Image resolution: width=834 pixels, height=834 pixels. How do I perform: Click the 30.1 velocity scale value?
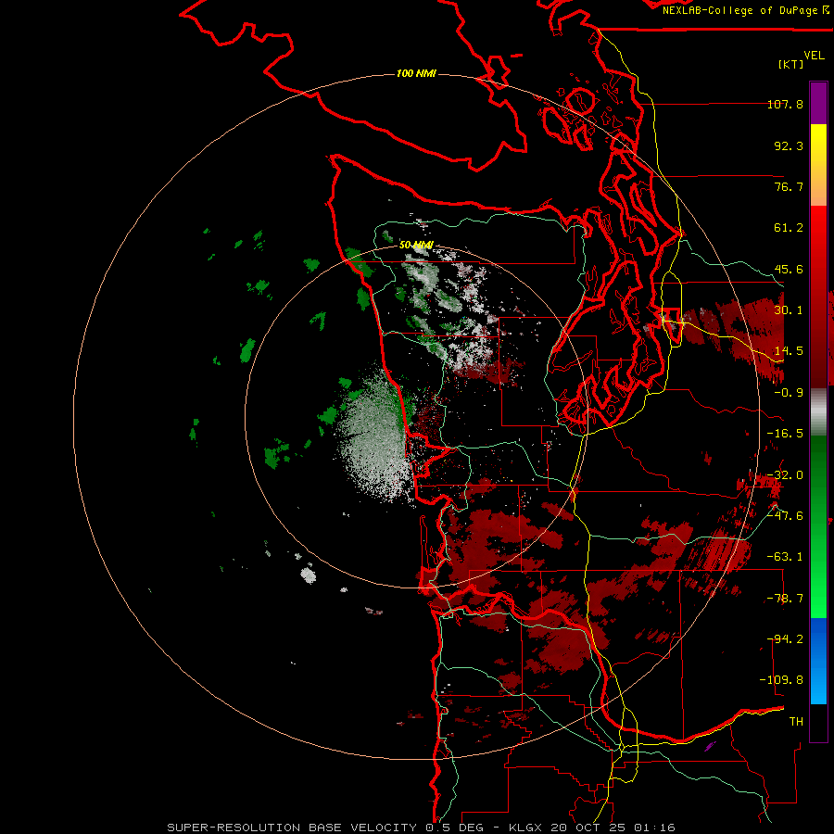click(789, 310)
